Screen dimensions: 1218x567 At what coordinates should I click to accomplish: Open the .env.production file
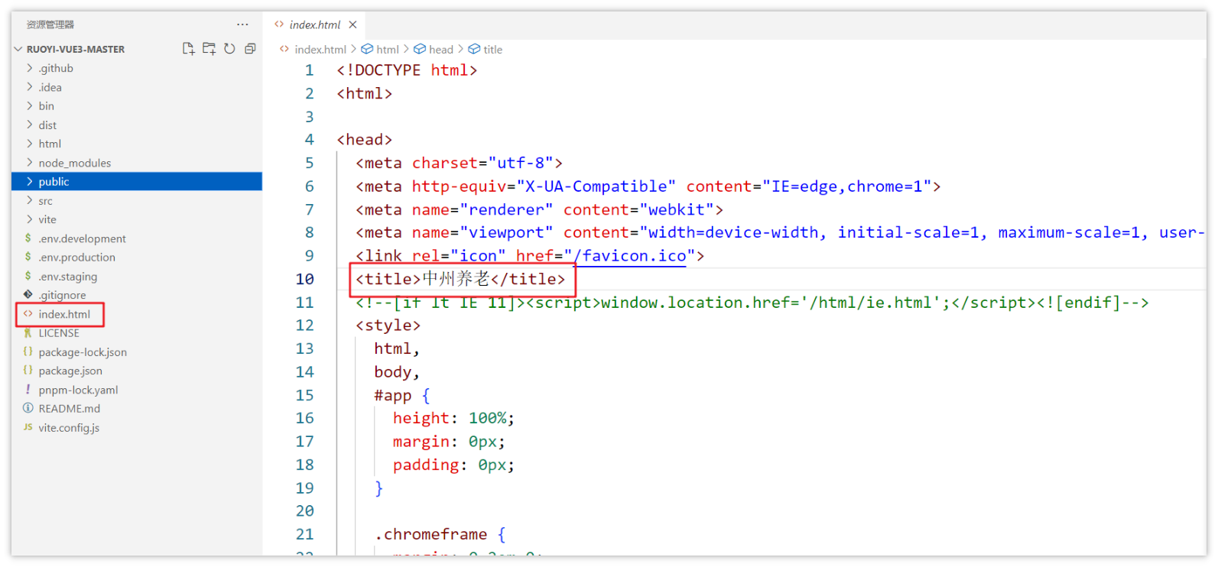click(x=136, y=258)
